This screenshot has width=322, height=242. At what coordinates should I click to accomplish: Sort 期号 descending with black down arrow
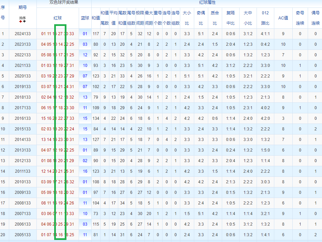(25, 21)
